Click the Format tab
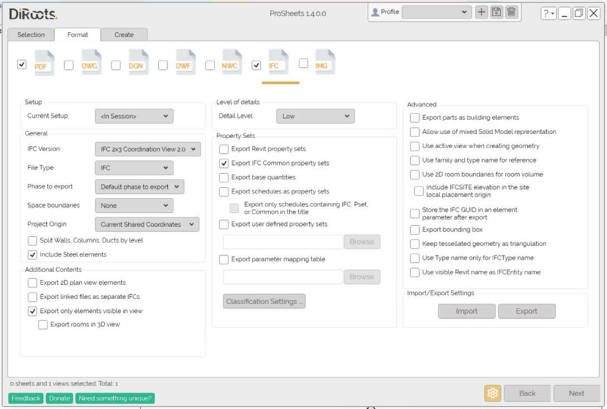The height and width of the screenshot is (409, 607). click(x=77, y=35)
